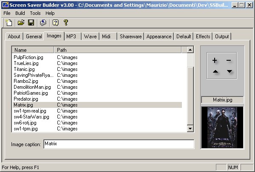Save the project using the floppy icon
Image resolution: width=255 pixels, height=172 pixels.
(x=31, y=23)
